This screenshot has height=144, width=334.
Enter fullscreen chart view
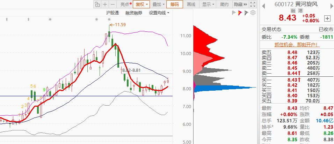point(253,4)
